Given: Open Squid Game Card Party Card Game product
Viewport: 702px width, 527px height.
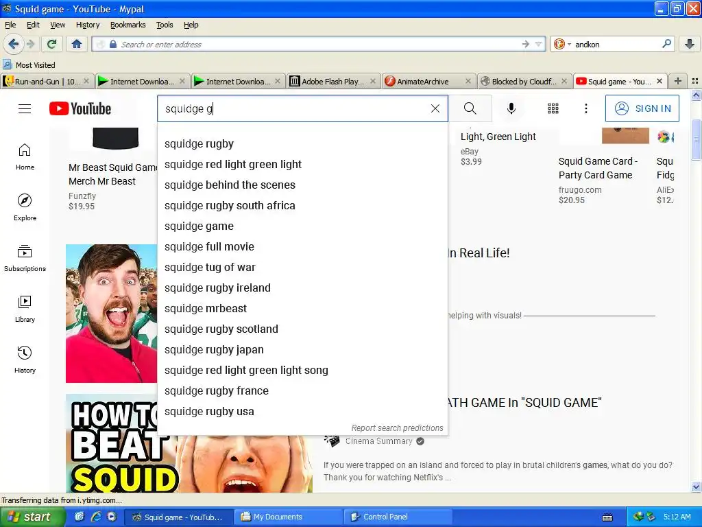Looking at the screenshot, I should (x=598, y=168).
